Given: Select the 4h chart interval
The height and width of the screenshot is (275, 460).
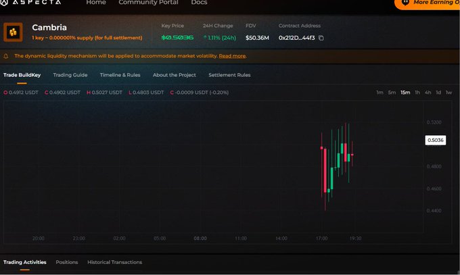Looking at the screenshot, I should pyautogui.click(x=428, y=93).
